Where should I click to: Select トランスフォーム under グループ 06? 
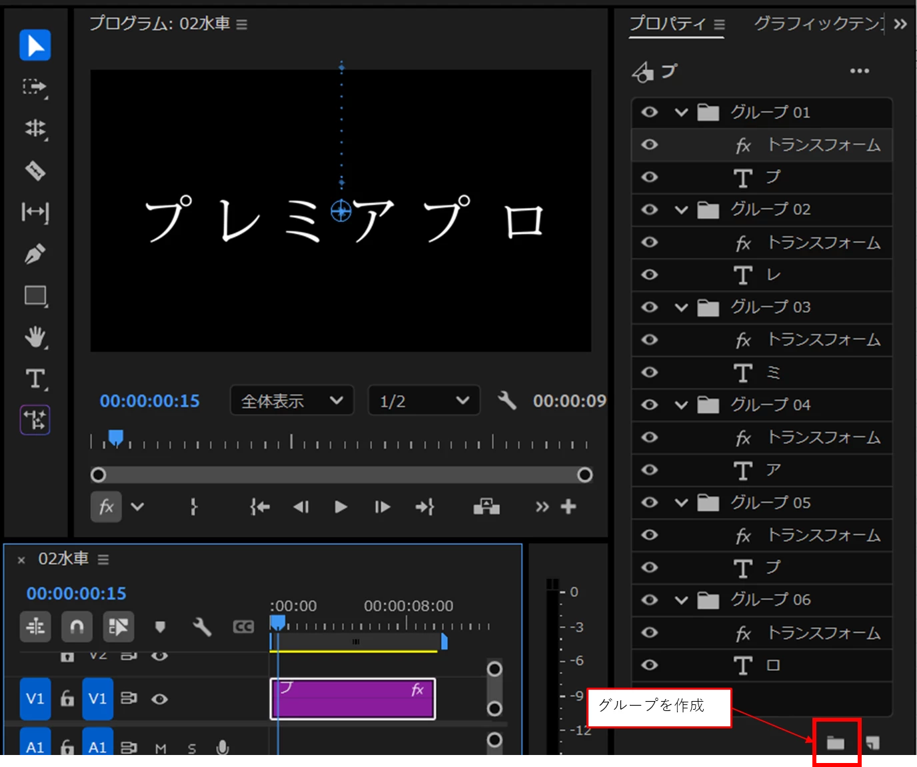point(762,632)
